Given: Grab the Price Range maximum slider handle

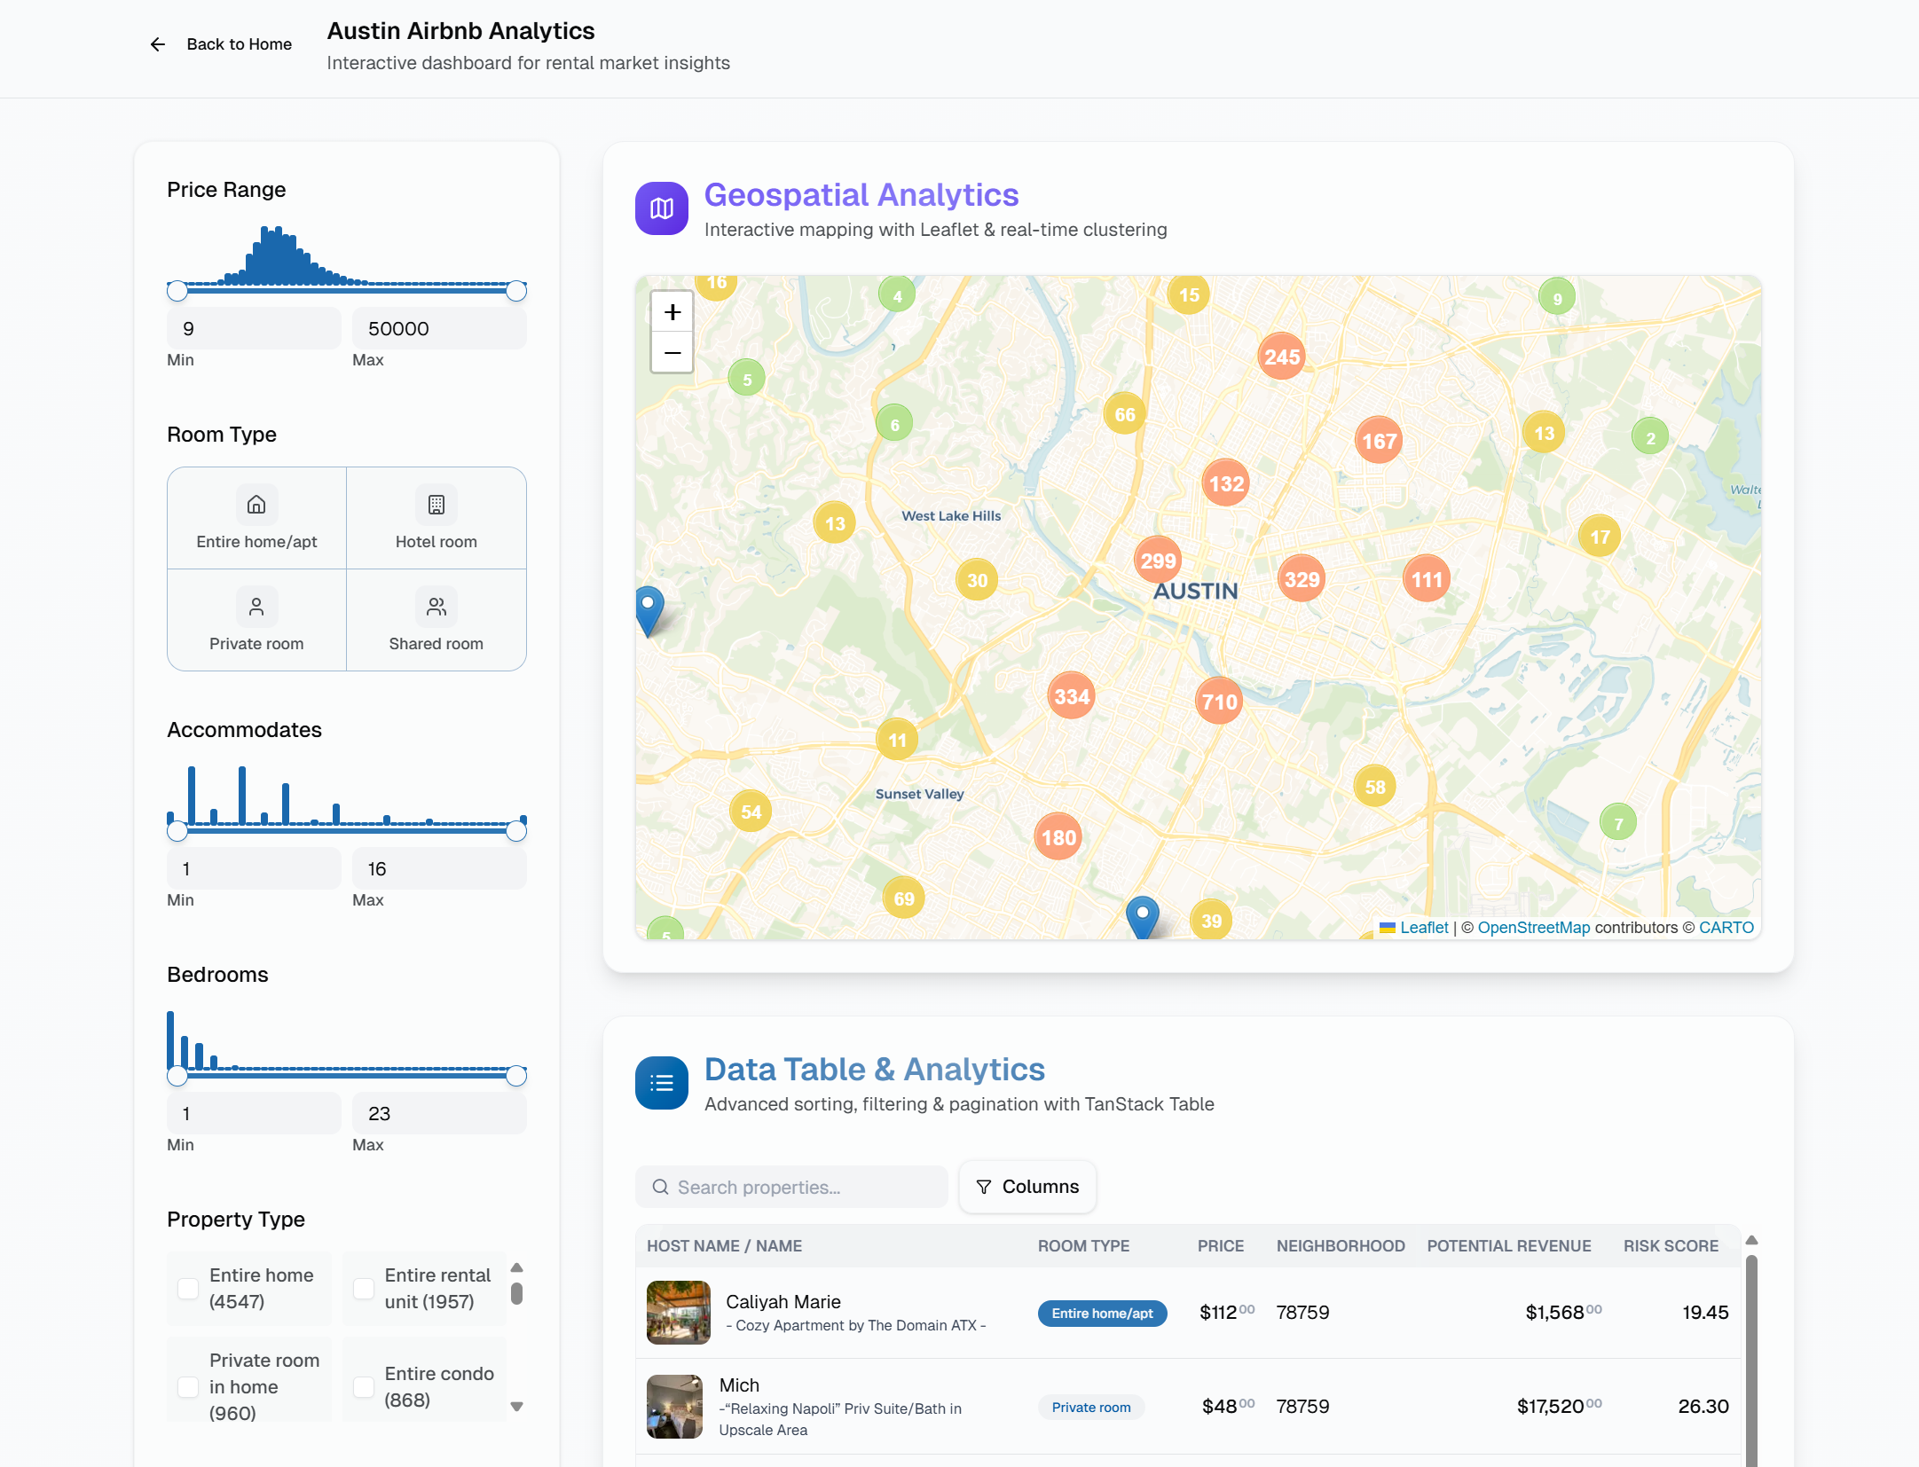Looking at the screenshot, I should pyautogui.click(x=516, y=291).
